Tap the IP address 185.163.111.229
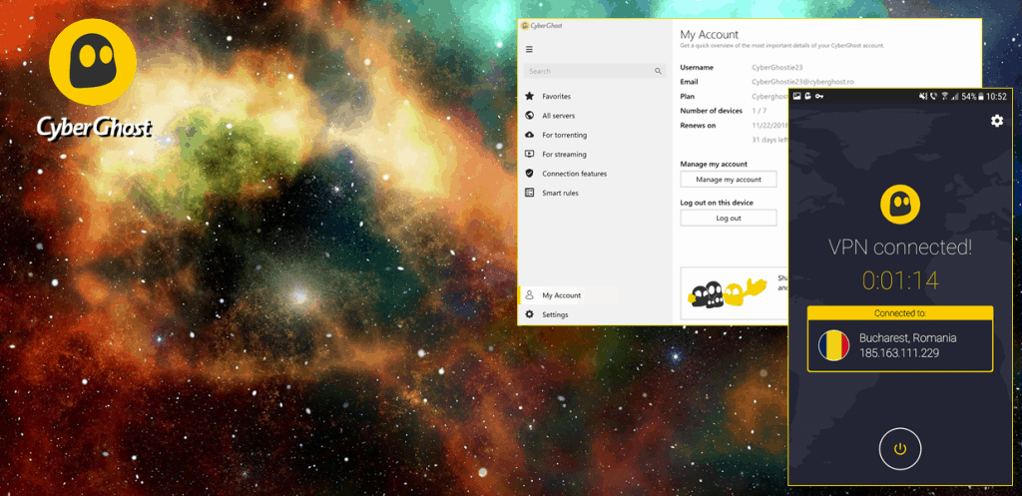Image resolution: width=1022 pixels, height=496 pixels. tap(899, 353)
